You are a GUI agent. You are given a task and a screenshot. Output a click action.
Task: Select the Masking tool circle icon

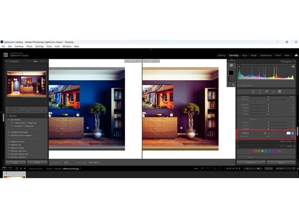pyautogui.click(x=279, y=92)
